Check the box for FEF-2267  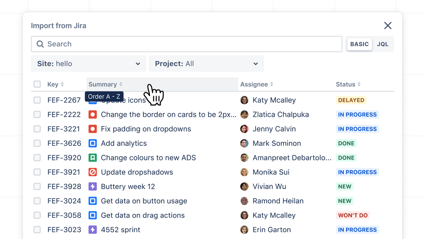pyautogui.click(x=37, y=100)
